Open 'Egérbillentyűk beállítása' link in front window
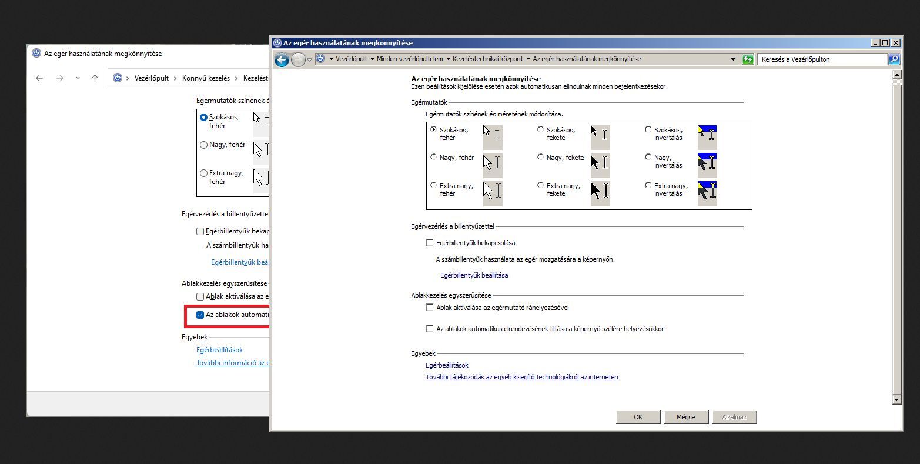Screen dimensions: 920x464 474,275
